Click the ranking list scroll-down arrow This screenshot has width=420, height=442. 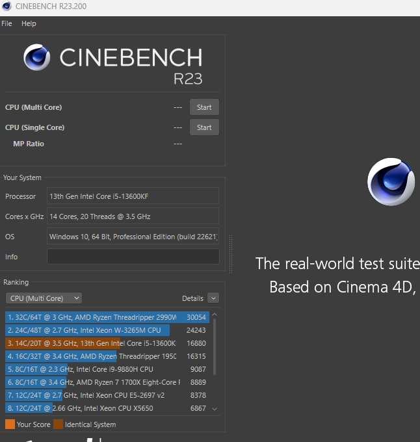(x=215, y=409)
